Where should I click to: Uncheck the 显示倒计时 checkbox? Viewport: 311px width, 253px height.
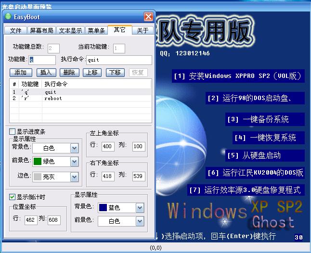(x=13, y=197)
